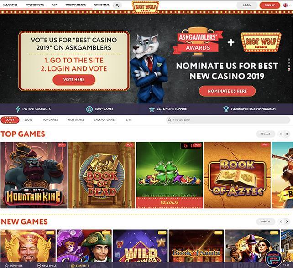
Task: Switch to the top banner slide dot
Action: (x=289, y=60)
